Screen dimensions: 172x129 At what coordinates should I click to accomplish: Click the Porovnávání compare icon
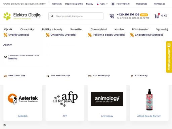pyautogui.click(x=113, y=4)
